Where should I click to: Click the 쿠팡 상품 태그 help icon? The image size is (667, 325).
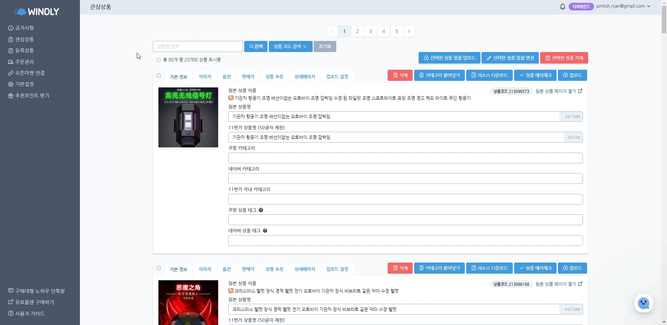(x=261, y=210)
